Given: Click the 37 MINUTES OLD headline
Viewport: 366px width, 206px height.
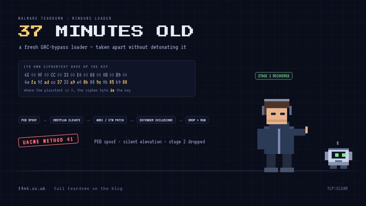Looking at the screenshot, I should (x=106, y=31).
